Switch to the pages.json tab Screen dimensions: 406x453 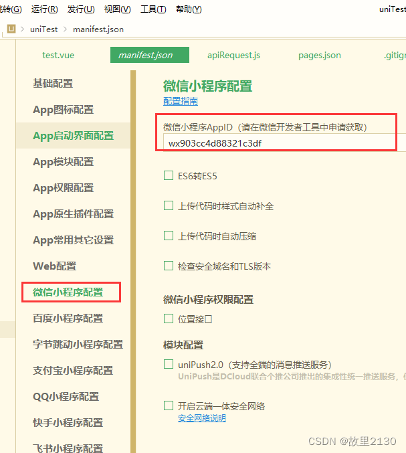320,55
